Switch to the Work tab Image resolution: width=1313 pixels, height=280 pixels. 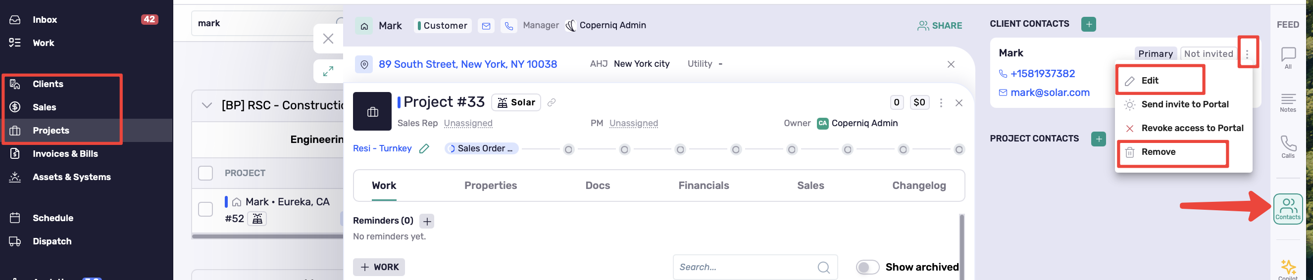[384, 186]
